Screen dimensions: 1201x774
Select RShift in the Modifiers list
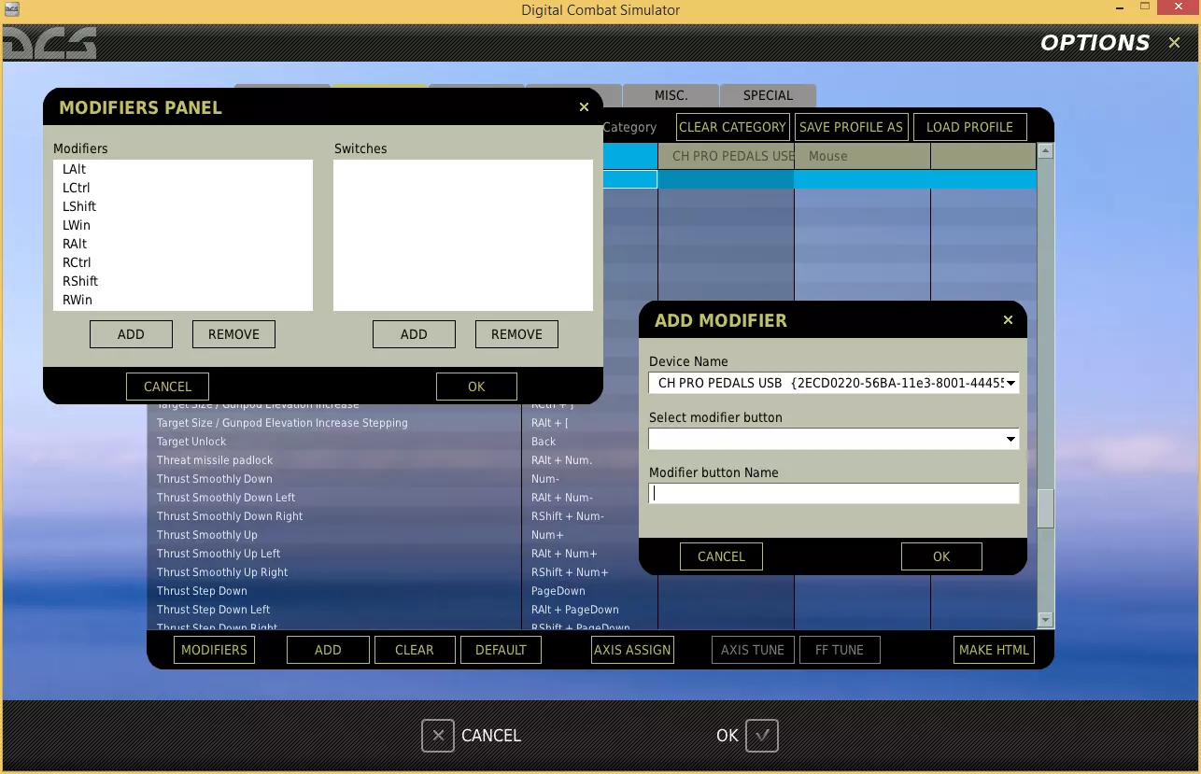(x=183, y=281)
